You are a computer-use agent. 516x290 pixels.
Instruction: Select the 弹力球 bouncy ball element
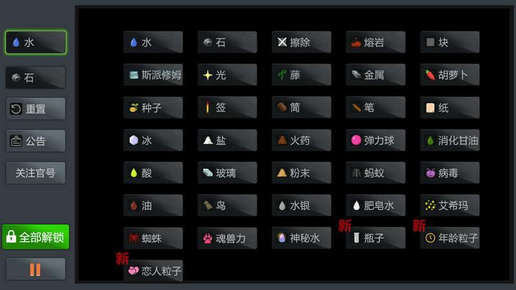click(375, 140)
